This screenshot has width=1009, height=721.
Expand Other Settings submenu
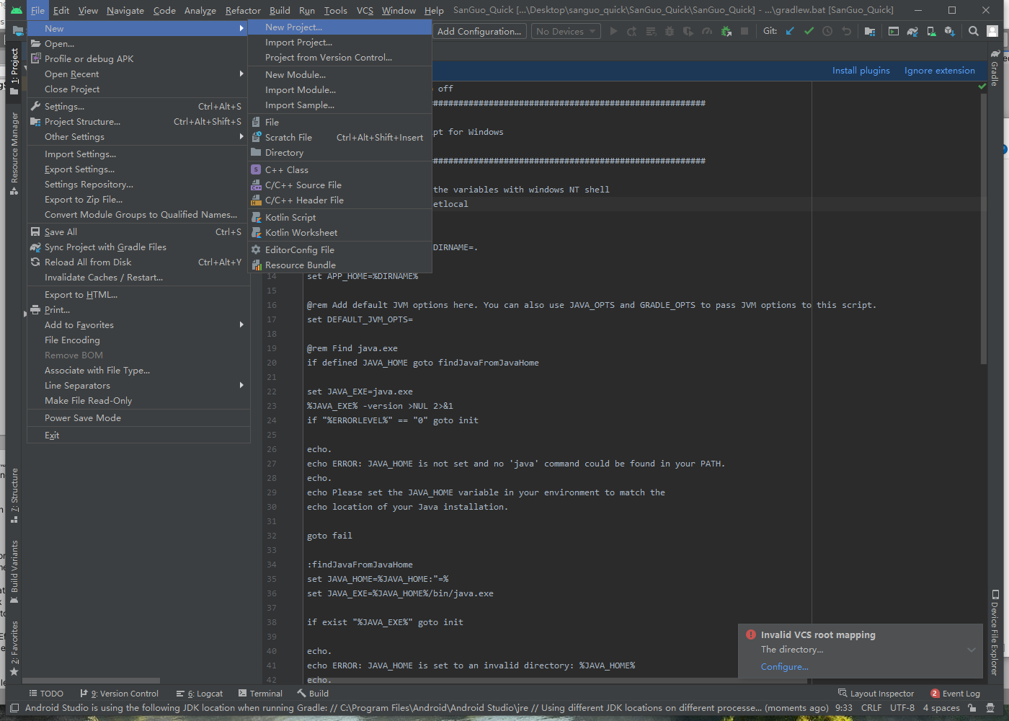[x=241, y=137]
